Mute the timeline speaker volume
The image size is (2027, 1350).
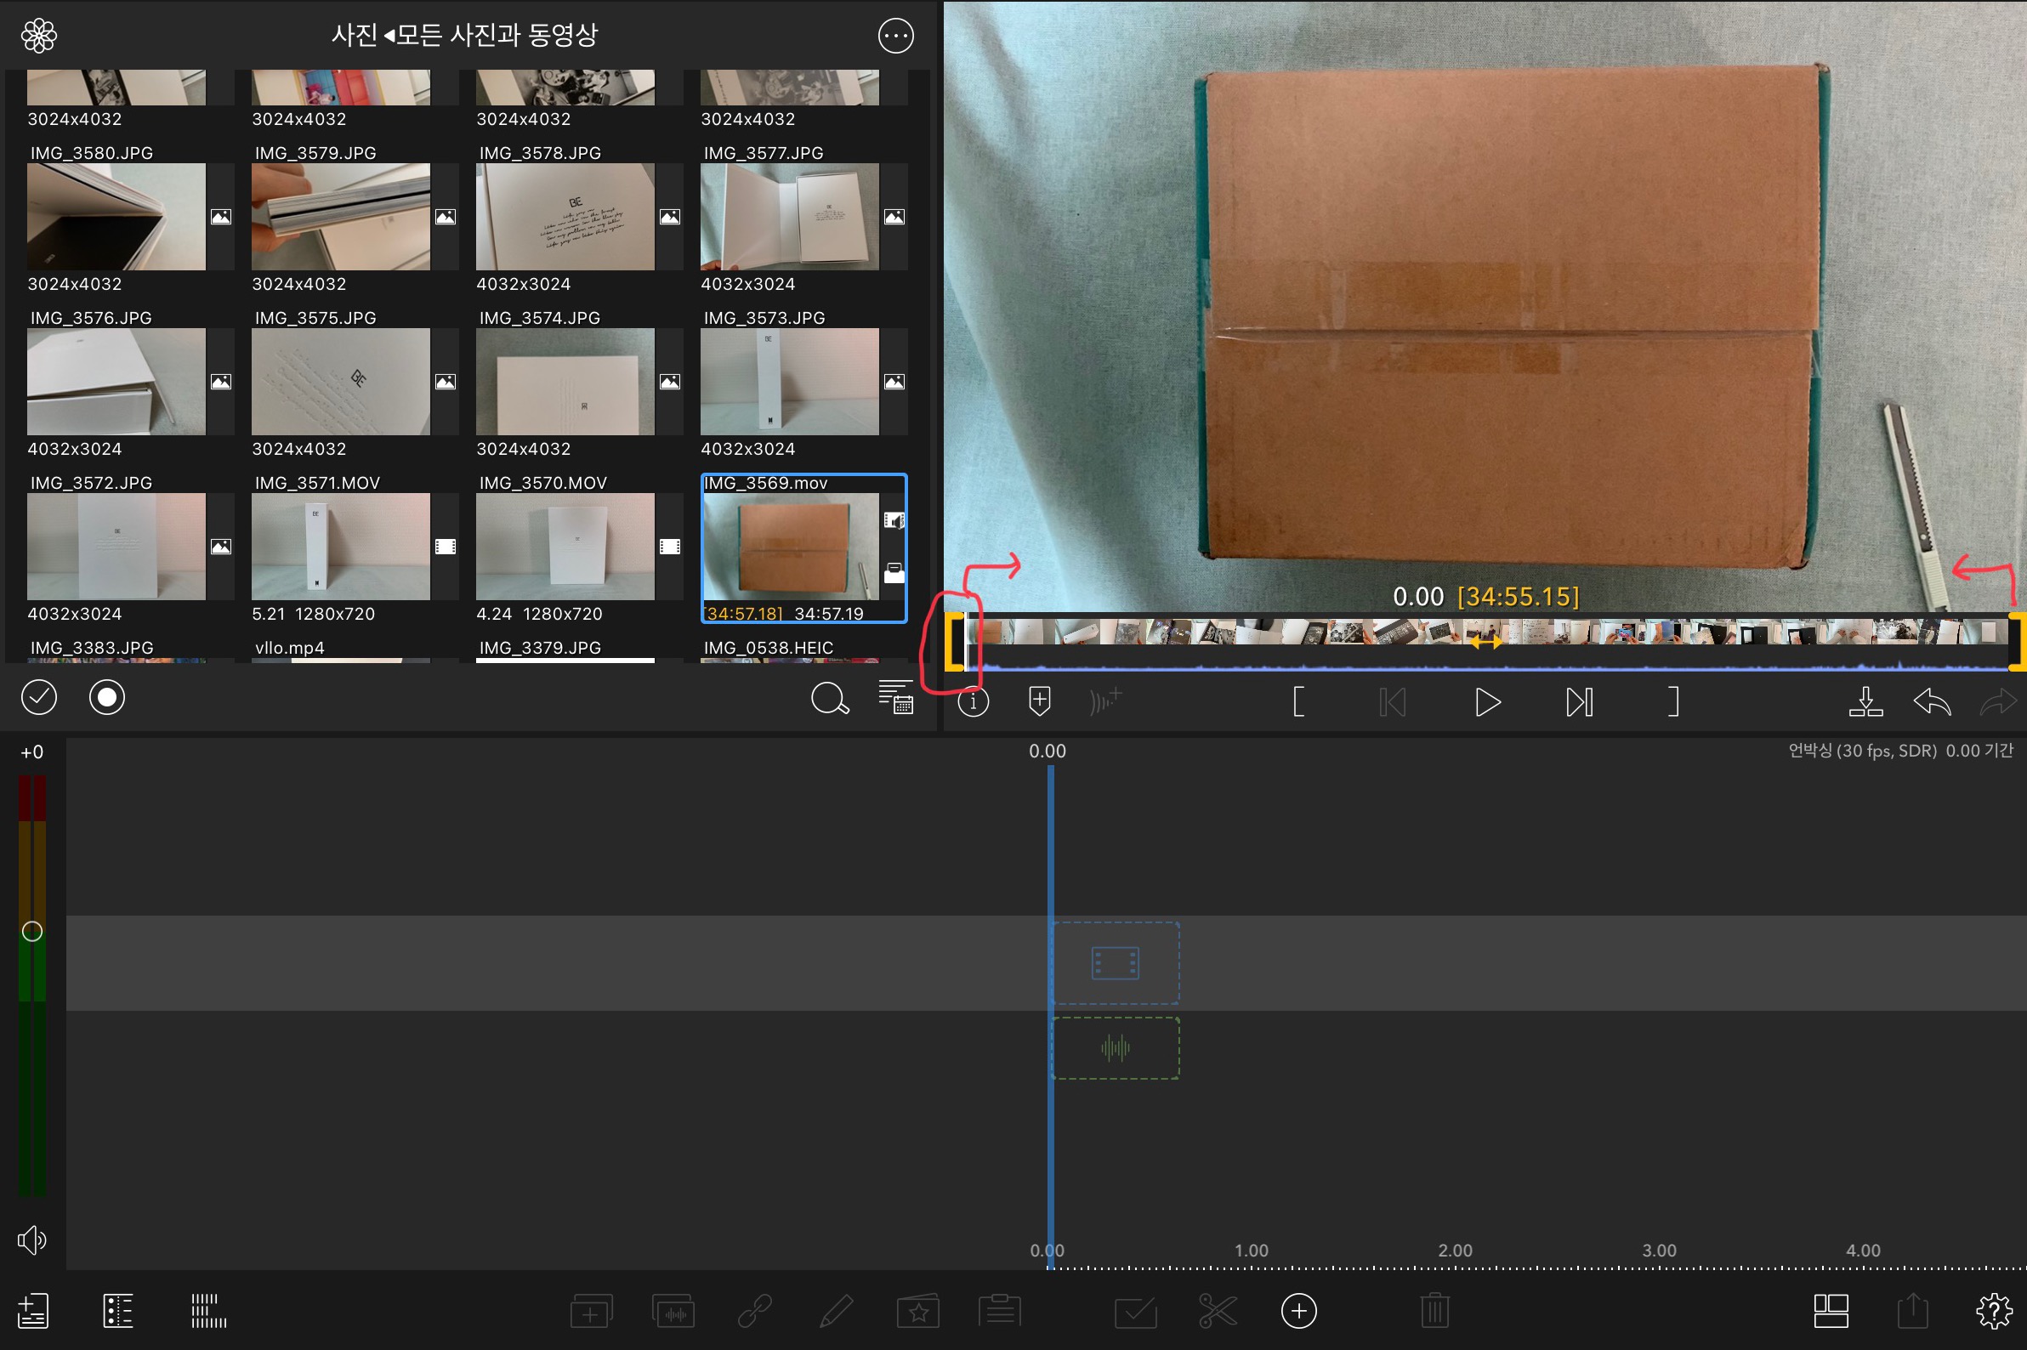pyautogui.click(x=31, y=1239)
